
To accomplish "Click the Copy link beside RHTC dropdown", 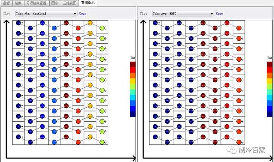I will [x=220, y=13].
